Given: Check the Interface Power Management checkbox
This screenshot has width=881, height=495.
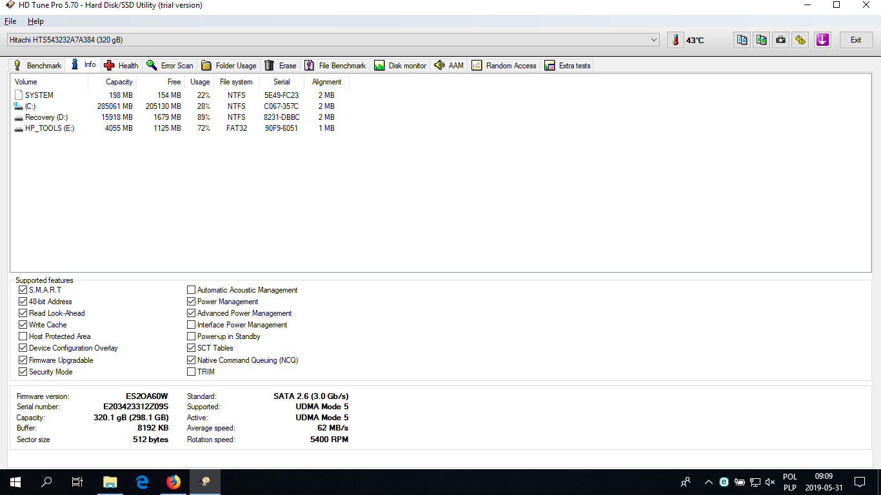Looking at the screenshot, I should 192,325.
